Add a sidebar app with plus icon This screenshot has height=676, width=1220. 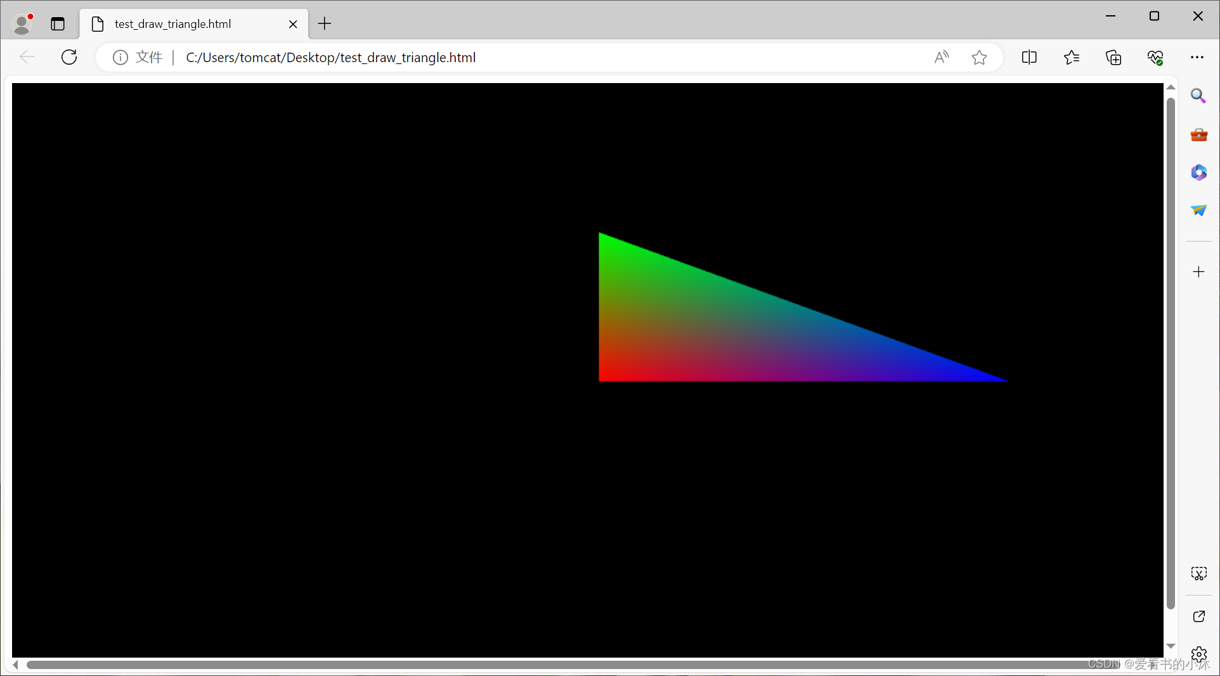1198,272
